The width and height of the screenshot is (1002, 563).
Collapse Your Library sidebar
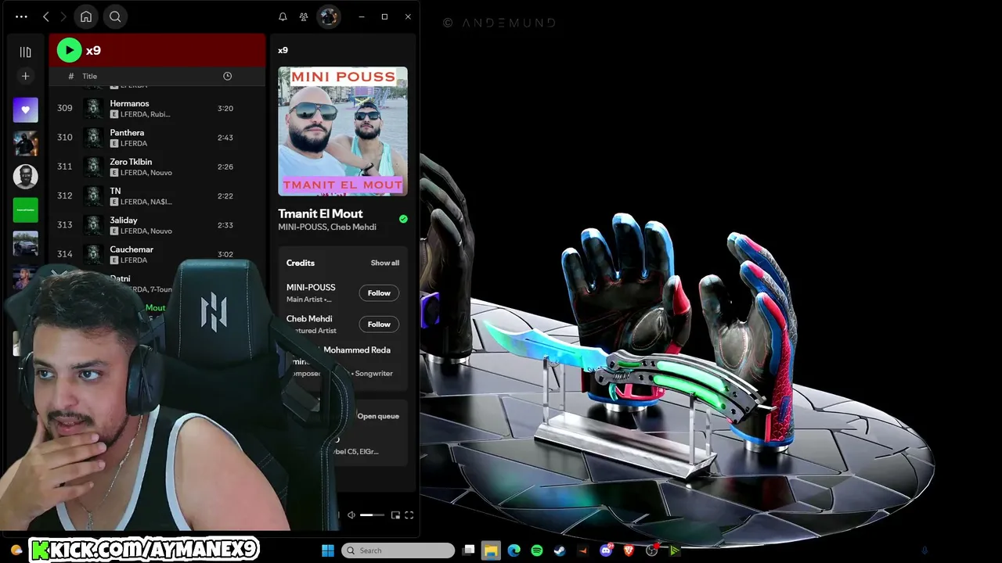click(x=25, y=52)
